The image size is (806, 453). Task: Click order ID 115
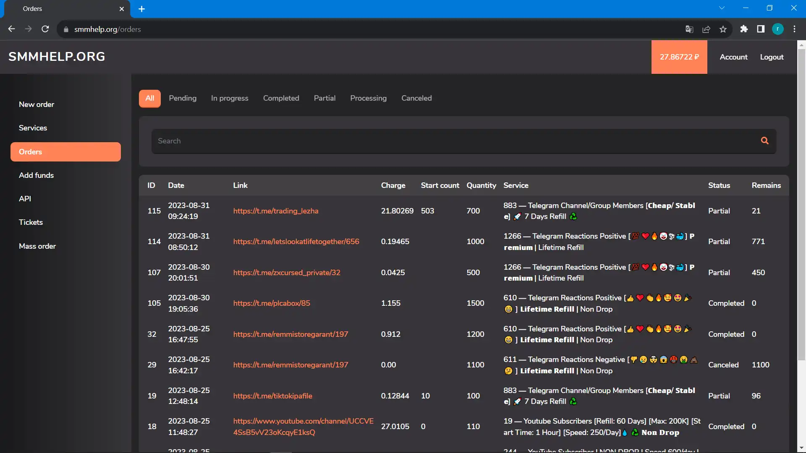154,211
